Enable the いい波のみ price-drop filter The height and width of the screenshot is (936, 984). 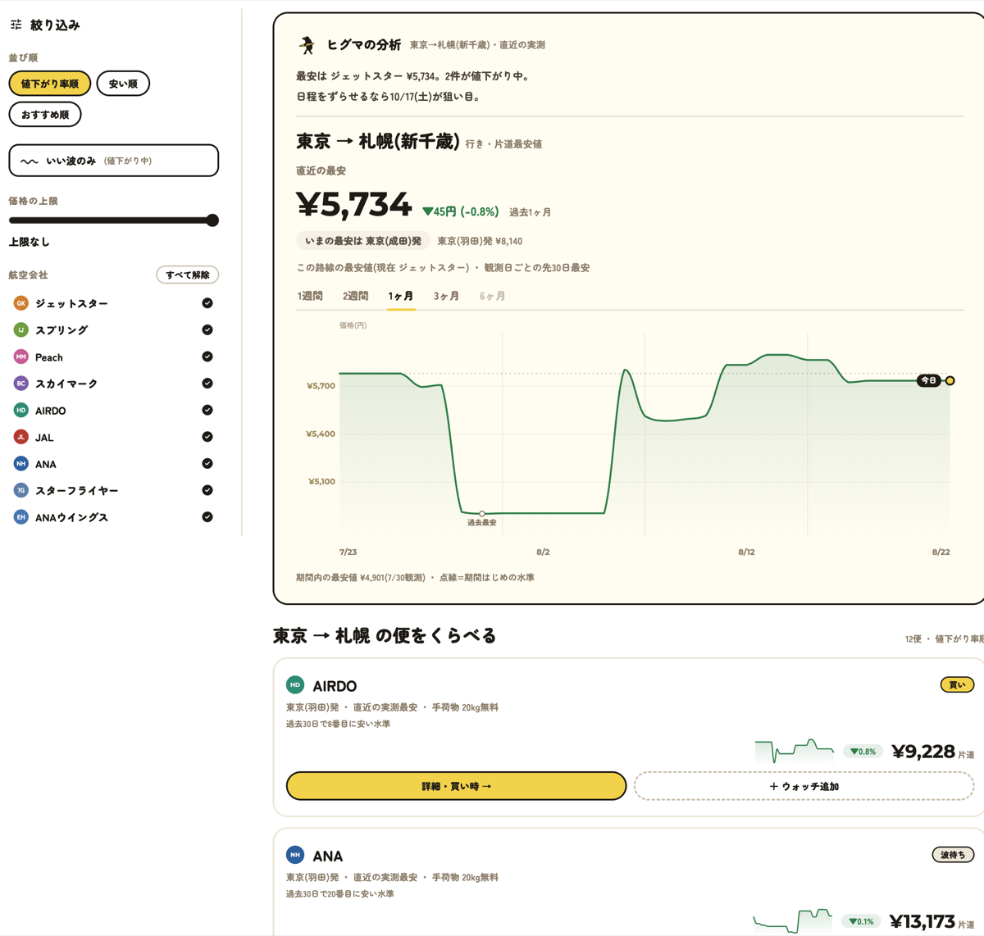click(114, 161)
